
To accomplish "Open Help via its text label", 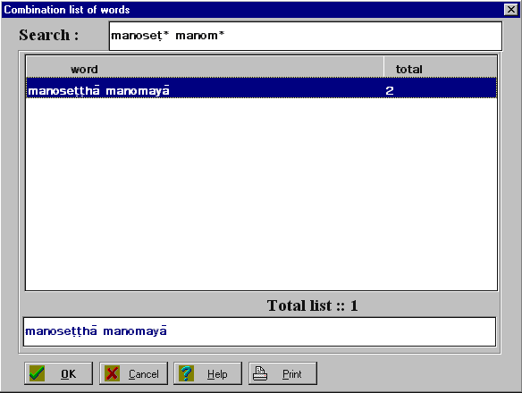I will point(217,374).
